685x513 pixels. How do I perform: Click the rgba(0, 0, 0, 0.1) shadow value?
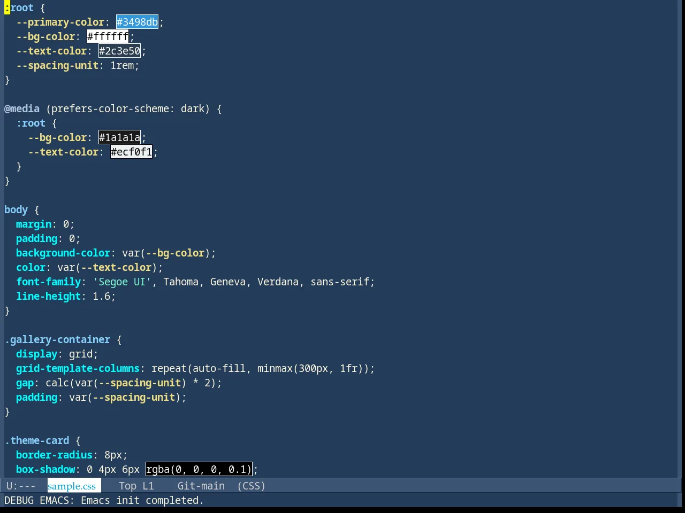click(x=199, y=469)
